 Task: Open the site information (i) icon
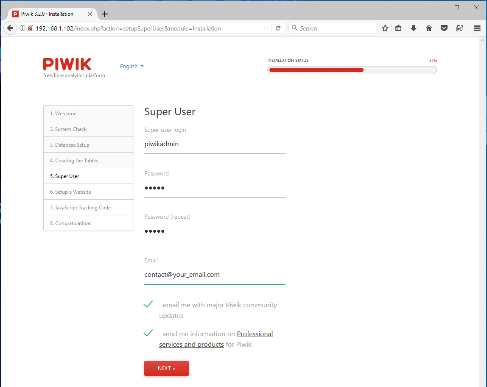22,28
